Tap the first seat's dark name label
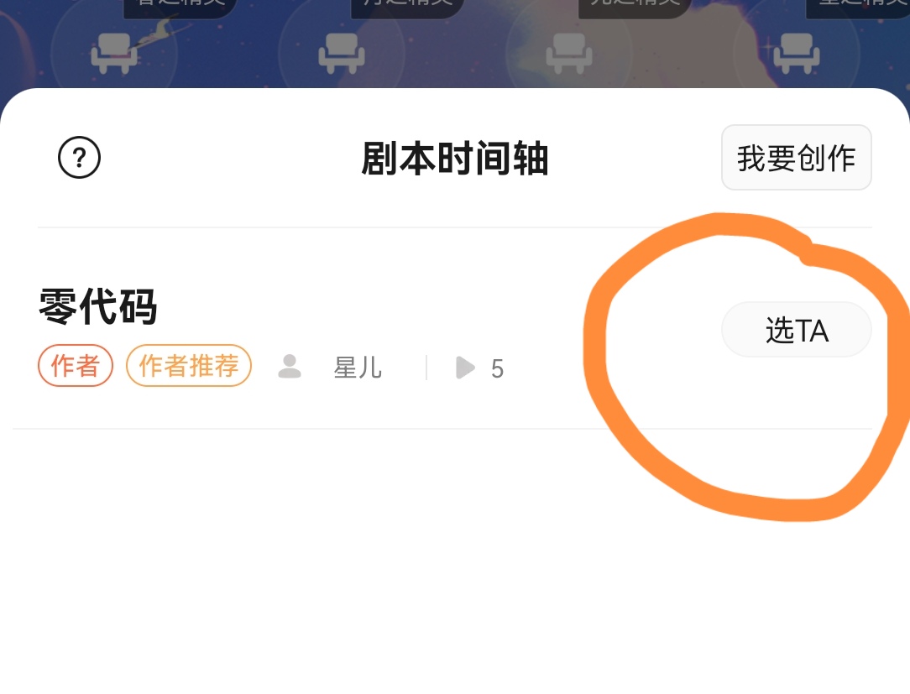 pyautogui.click(x=180, y=8)
